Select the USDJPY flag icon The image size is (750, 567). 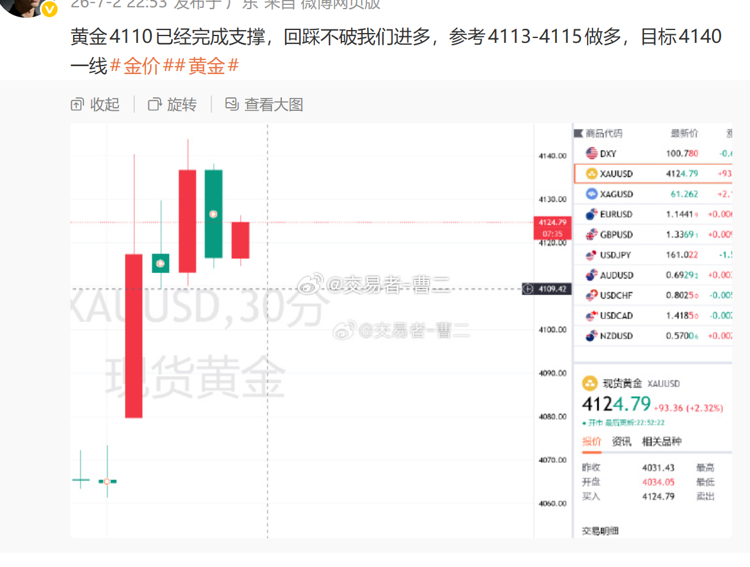coord(591,255)
